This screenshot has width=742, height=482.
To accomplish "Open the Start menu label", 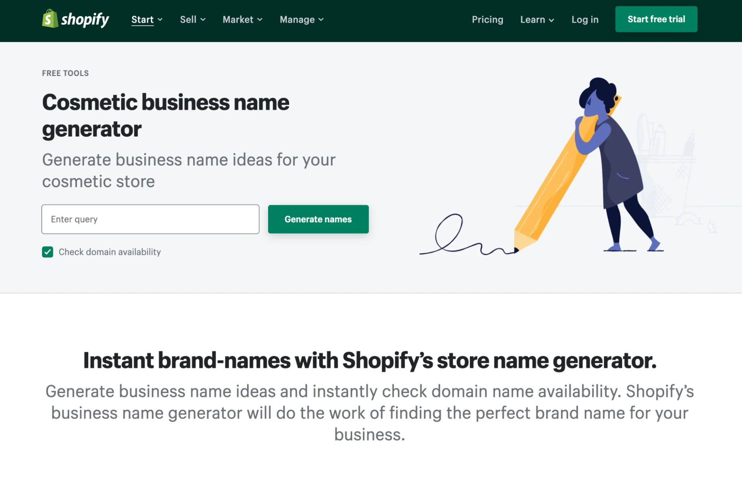I will (142, 20).
